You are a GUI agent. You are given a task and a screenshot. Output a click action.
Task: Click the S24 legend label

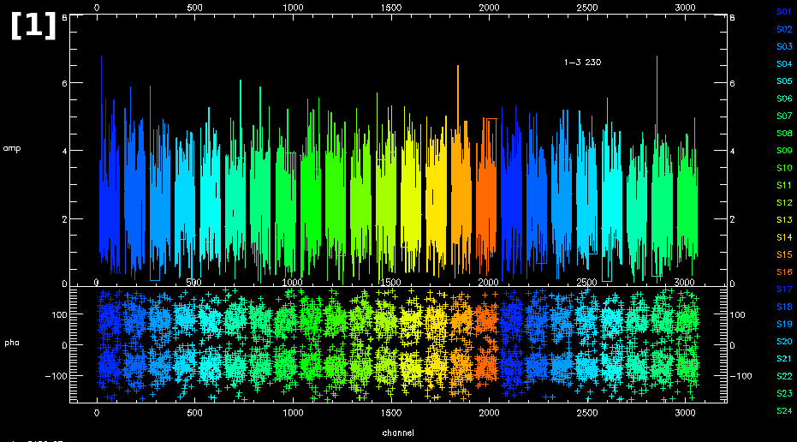coord(783,411)
